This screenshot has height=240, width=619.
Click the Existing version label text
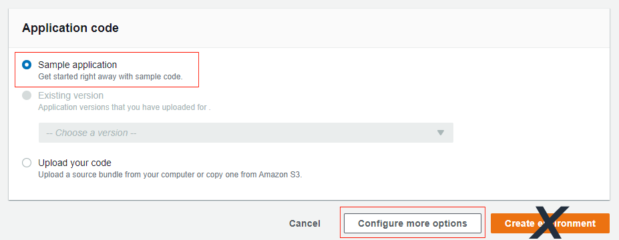[71, 95]
